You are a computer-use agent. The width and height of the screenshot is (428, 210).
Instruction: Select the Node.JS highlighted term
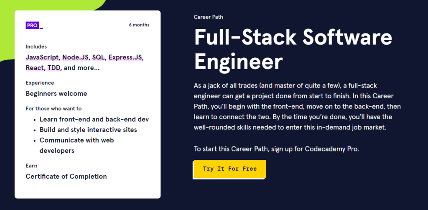tap(75, 57)
